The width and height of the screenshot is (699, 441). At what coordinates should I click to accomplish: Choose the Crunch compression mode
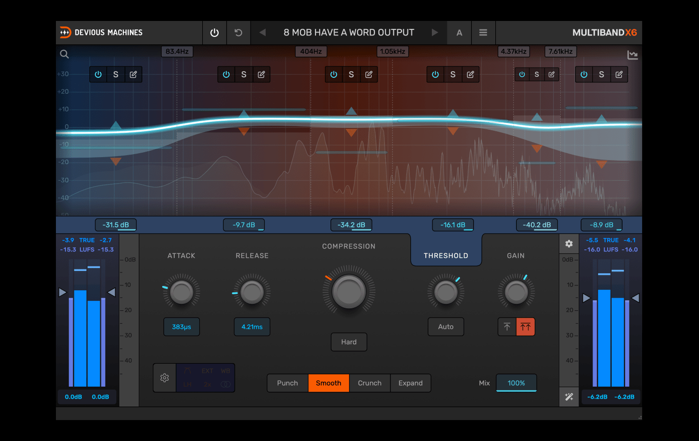point(369,383)
